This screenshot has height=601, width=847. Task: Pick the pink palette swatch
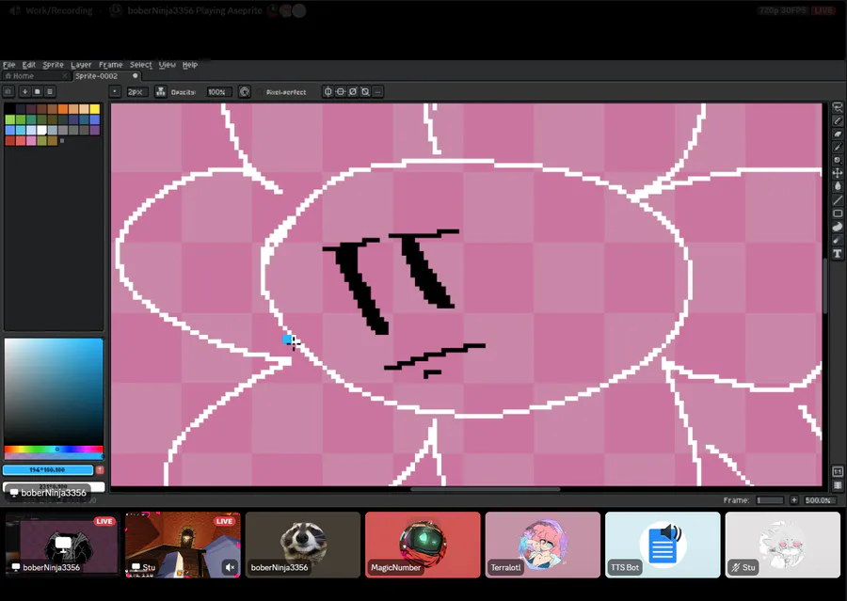(31, 141)
